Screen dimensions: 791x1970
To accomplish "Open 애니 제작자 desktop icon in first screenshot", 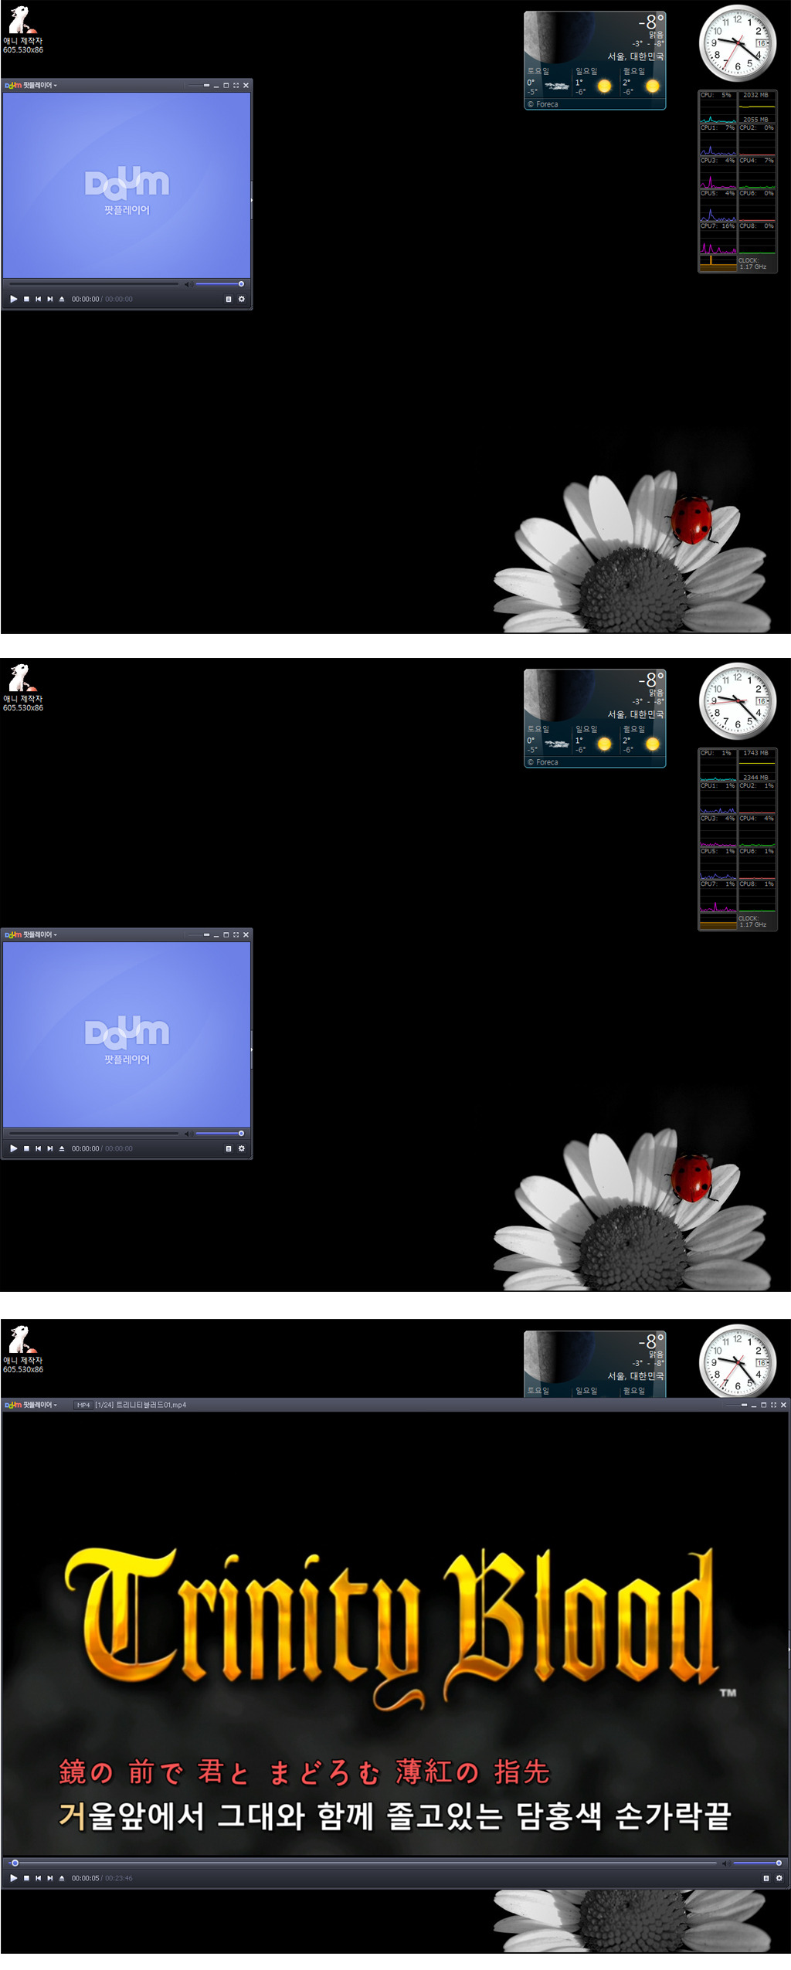I will coord(22,31).
